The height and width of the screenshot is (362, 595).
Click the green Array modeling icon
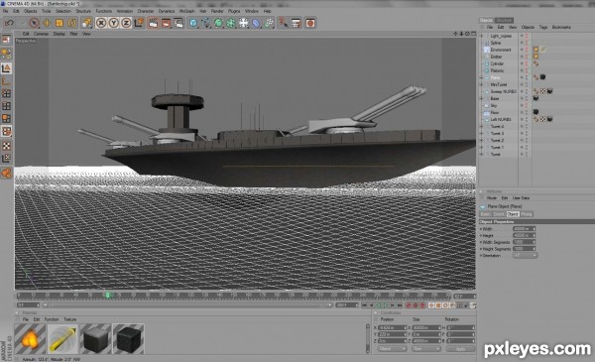pyautogui.click(x=231, y=23)
